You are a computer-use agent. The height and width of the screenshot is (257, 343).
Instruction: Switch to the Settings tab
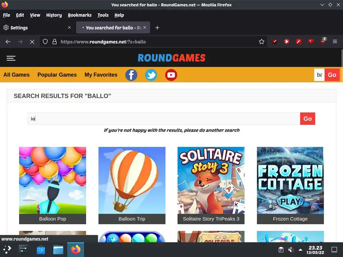pos(37,27)
